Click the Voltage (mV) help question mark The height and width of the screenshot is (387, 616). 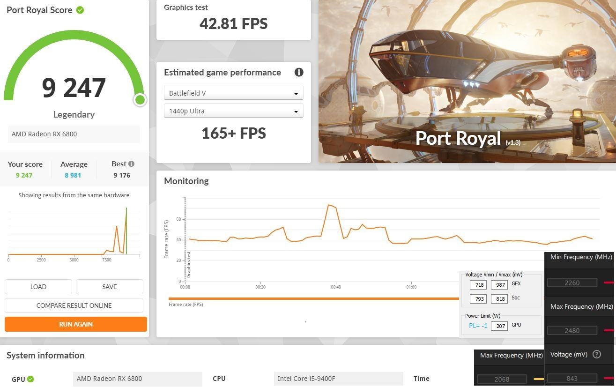(596, 354)
